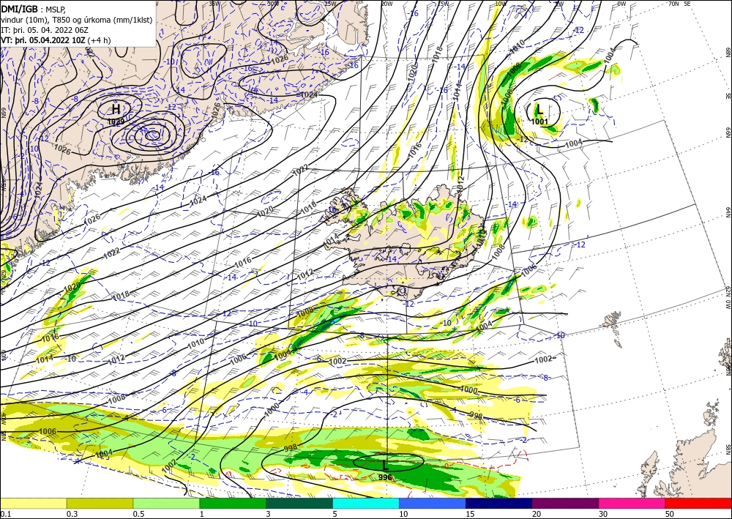732x519 pixels.
Task: Pick the blue 10–15 legend swatch
Action: 433,503
